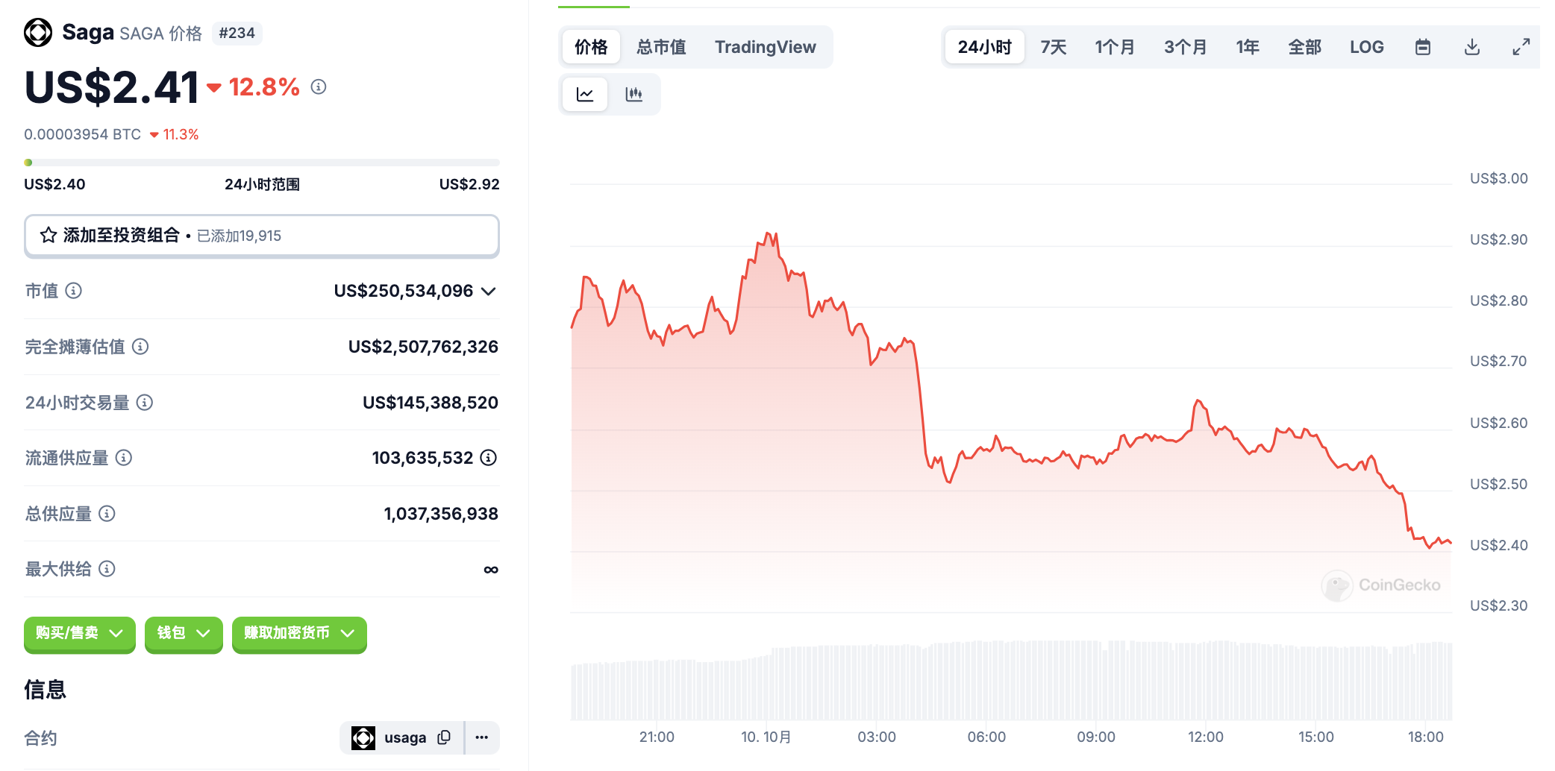Switch to the 总市值 tab
This screenshot has height=771, width=1555.
pyautogui.click(x=661, y=47)
